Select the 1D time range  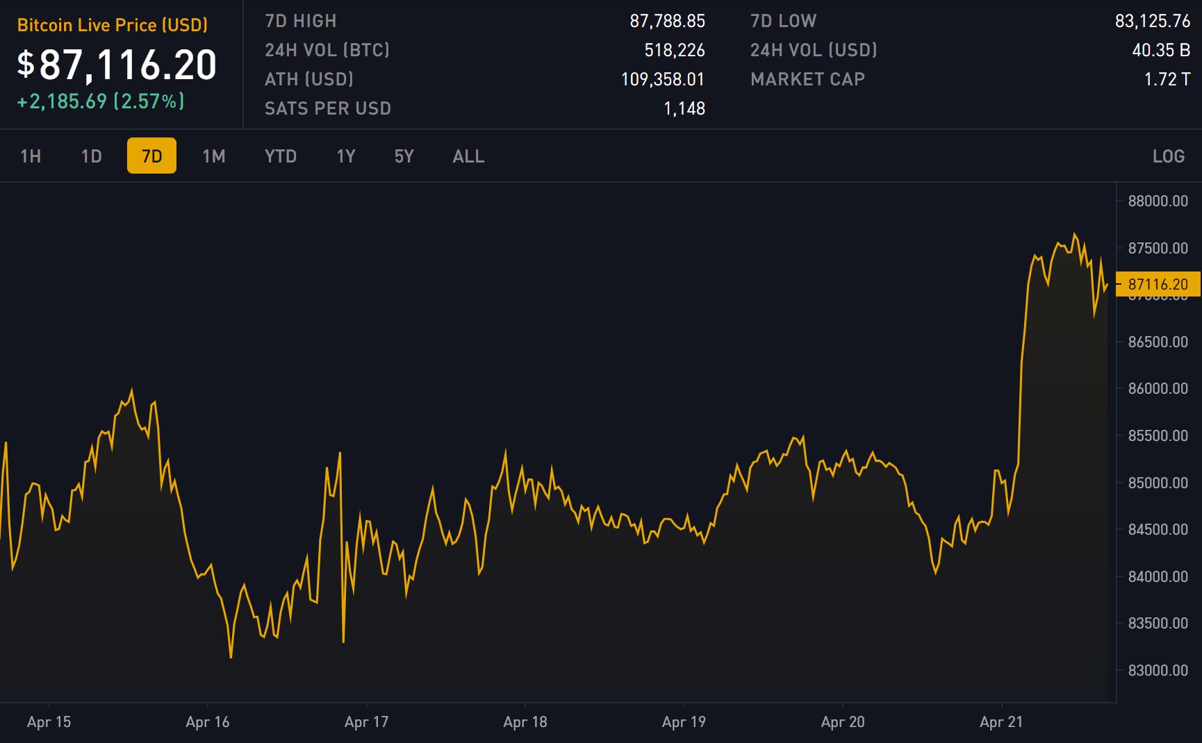[91, 156]
